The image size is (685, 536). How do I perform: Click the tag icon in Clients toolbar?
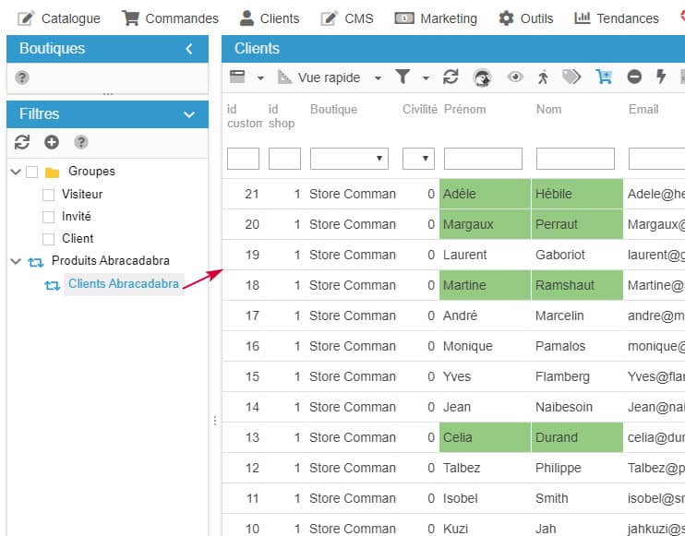[572, 77]
